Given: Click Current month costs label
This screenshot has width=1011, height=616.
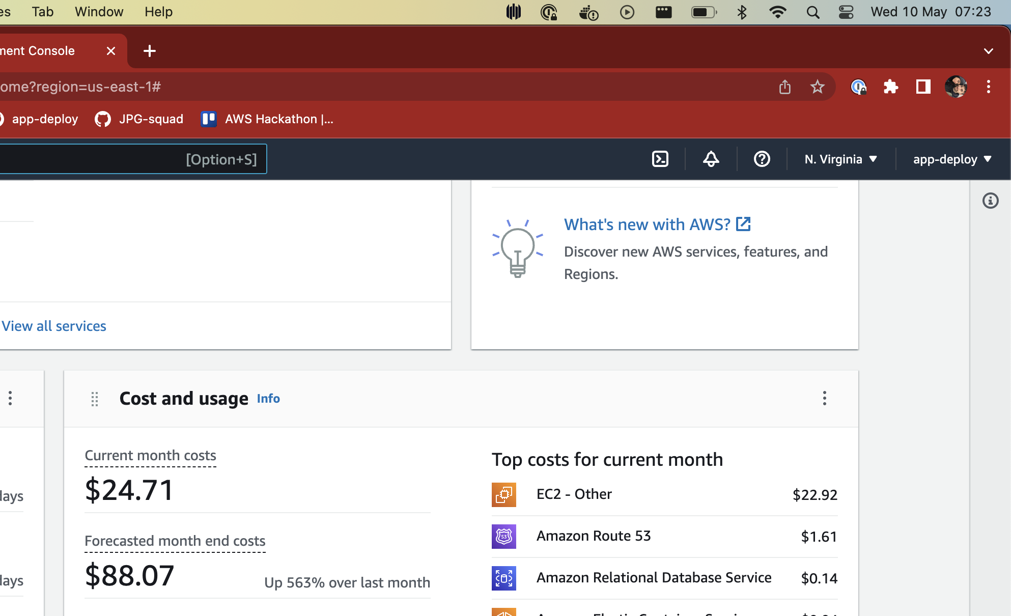Looking at the screenshot, I should coord(150,455).
